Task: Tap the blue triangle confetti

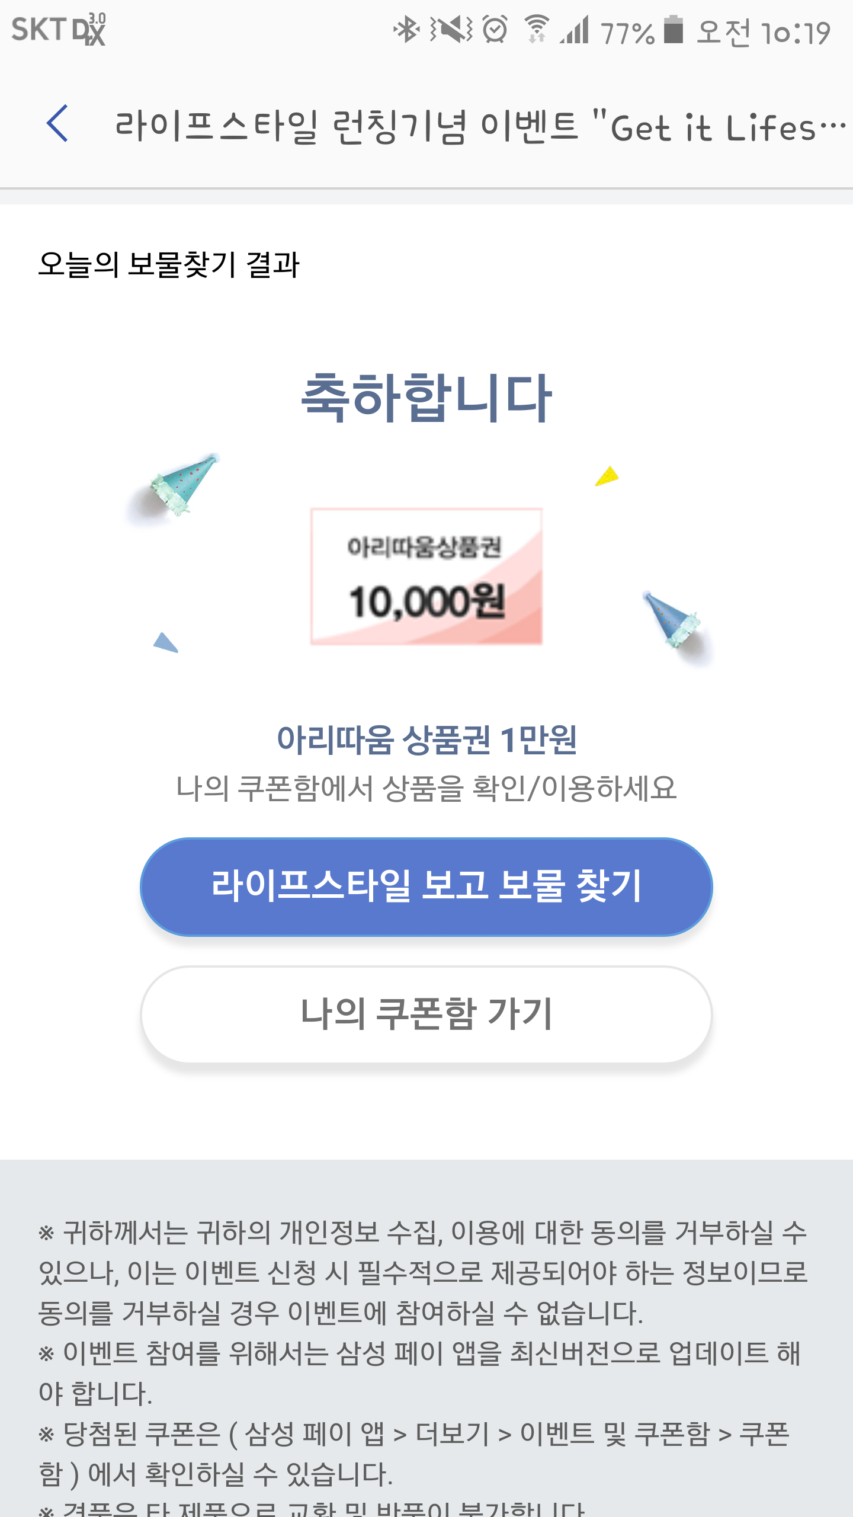Action: [165, 643]
